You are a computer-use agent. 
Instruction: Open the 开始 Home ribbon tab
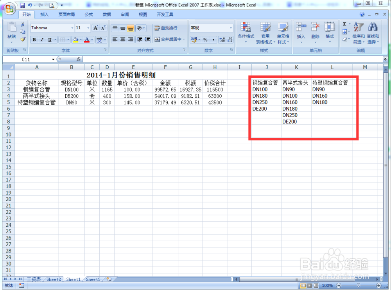coord(26,14)
